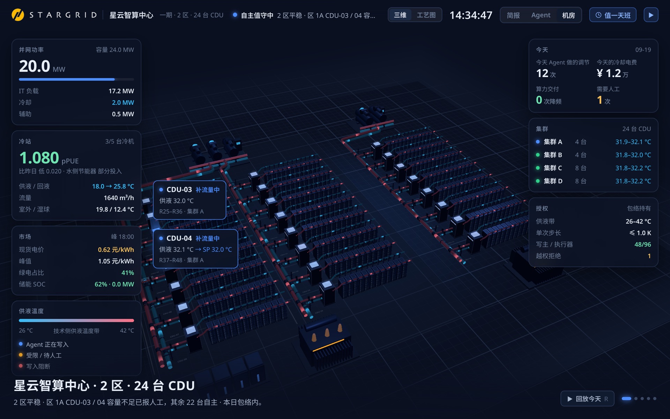Image resolution: width=670 pixels, height=419 pixels.
Task: Click the 20.0 MW grid power value
Action: [42, 66]
